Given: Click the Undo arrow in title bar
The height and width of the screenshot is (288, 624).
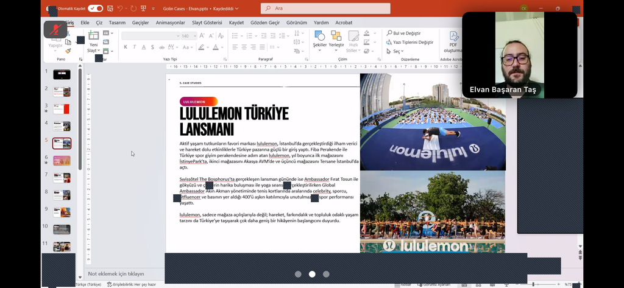Looking at the screenshot, I should coord(120,9).
